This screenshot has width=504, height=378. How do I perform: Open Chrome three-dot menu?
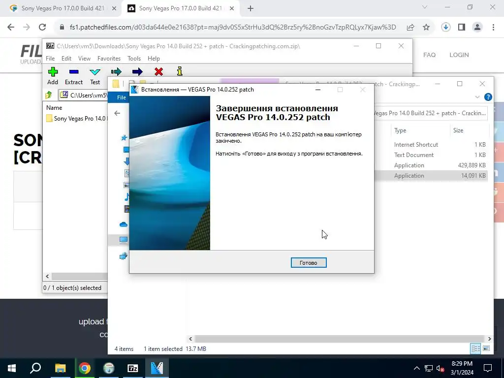(x=493, y=28)
